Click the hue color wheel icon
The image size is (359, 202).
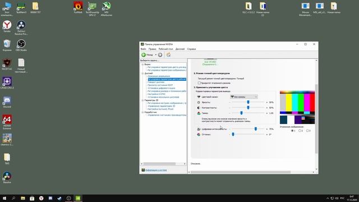tap(199, 135)
